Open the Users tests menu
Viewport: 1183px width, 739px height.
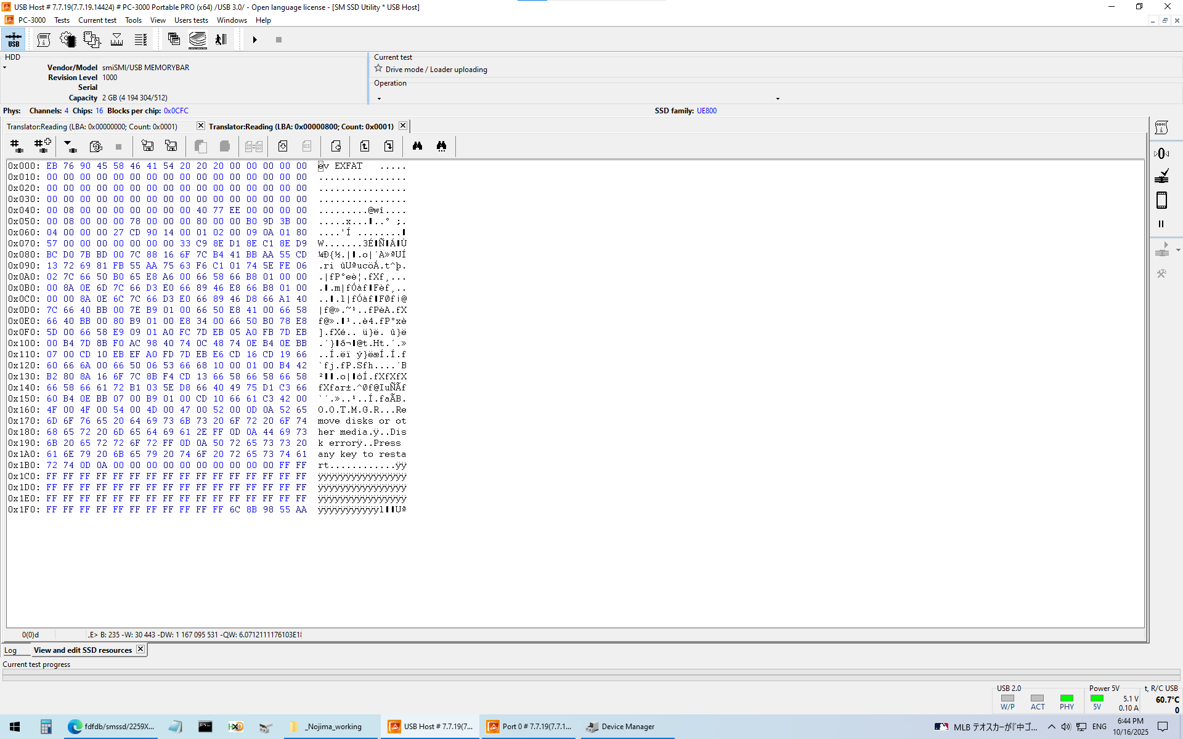[191, 20]
